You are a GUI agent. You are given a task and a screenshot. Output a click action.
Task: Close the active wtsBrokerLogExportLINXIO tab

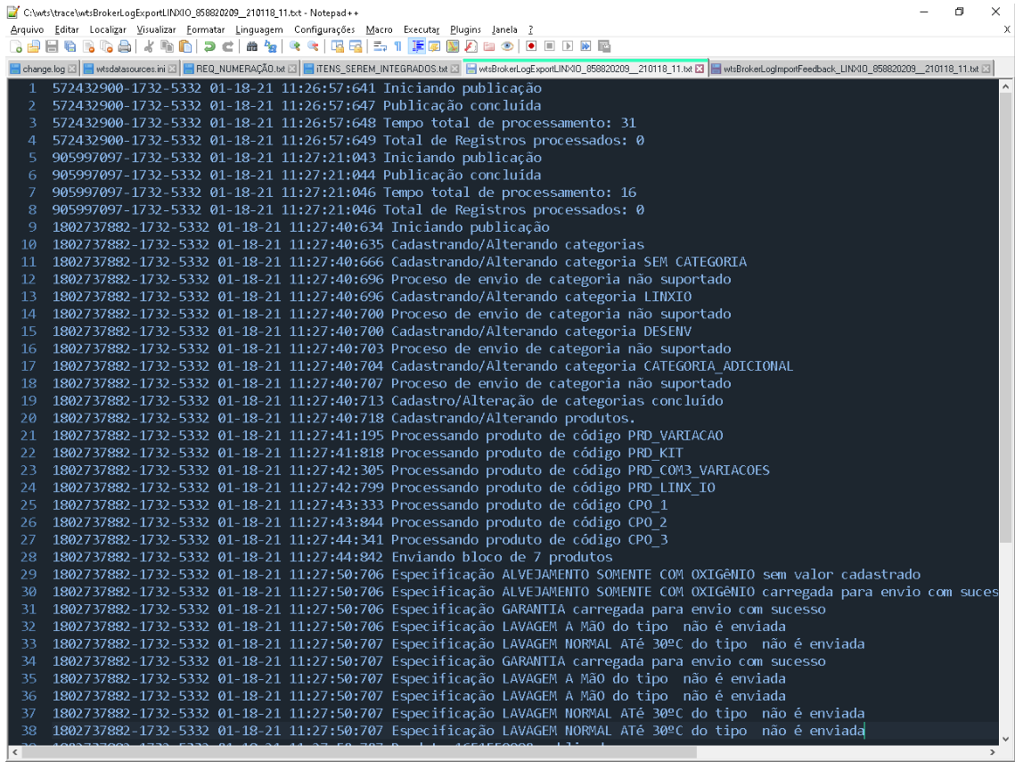(700, 69)
